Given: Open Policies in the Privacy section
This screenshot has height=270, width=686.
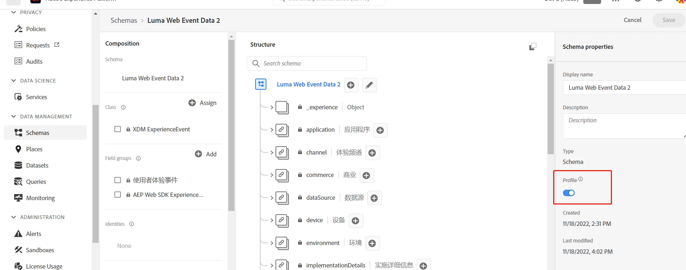Looking at the screenshot, I should pyautogui.click(x=36, y=29).
